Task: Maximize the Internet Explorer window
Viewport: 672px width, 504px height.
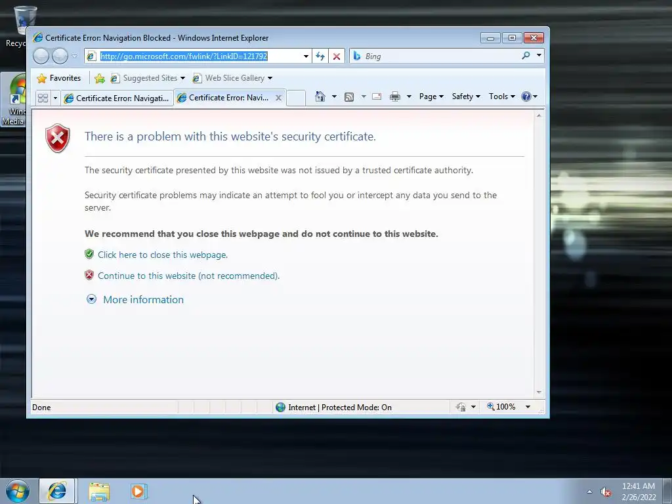Action: coord(512,38)
